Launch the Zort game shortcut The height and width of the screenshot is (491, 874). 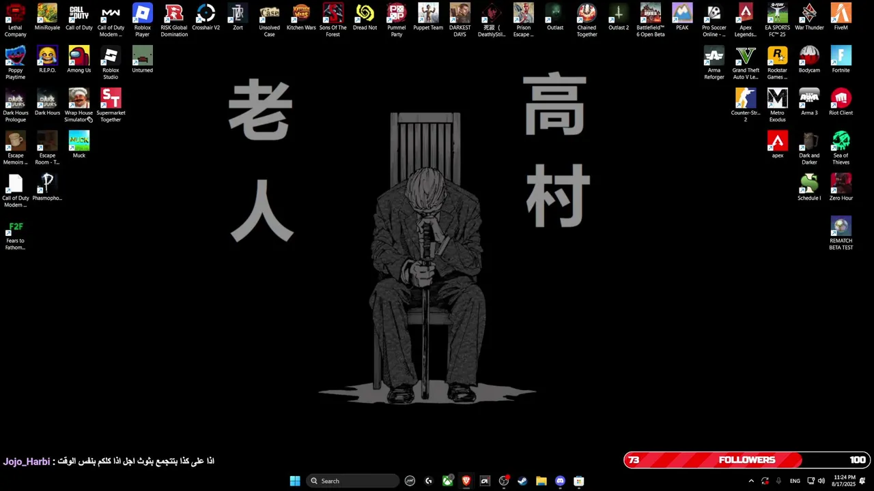tap(238, 18)
